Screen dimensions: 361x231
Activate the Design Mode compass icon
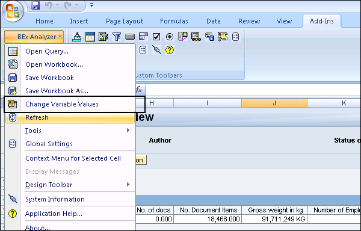pos(76,37)
